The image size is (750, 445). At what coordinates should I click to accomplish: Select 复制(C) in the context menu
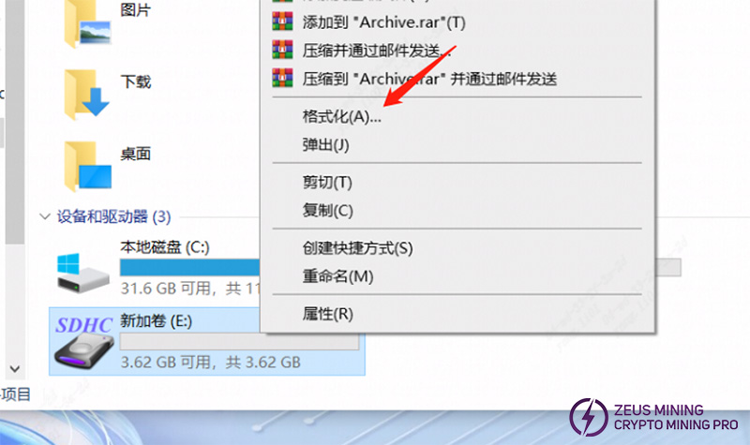click(x=327, y=210)
